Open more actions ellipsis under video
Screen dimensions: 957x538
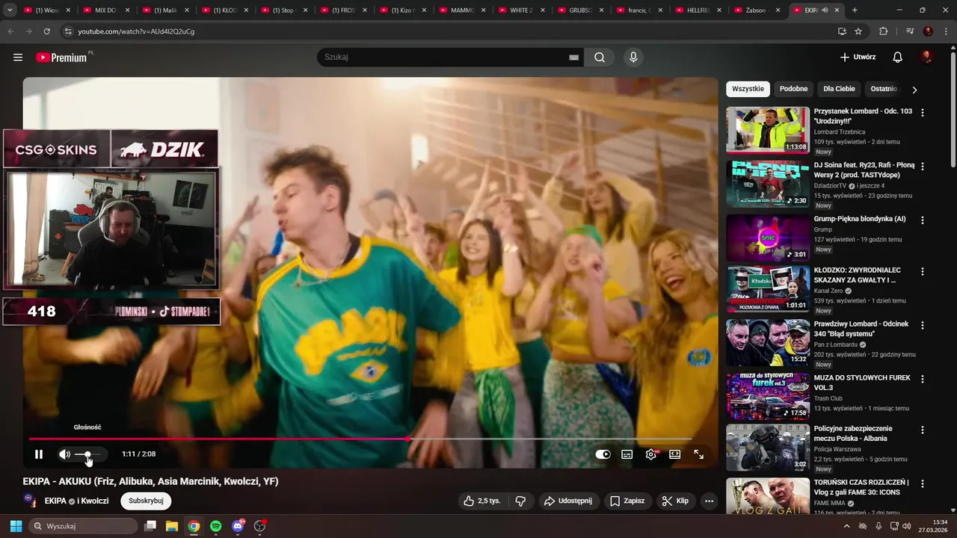pyautogui.click(x=710, y=501)
